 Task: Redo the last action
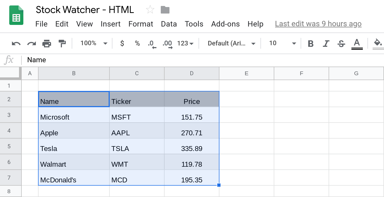pyautogui.click(x=32, y=43)
